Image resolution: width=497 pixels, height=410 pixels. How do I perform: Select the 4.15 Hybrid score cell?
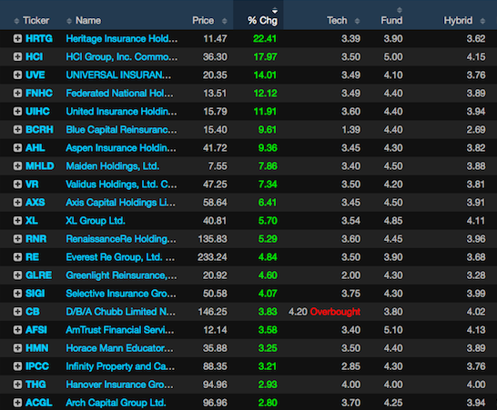point(476,56)
